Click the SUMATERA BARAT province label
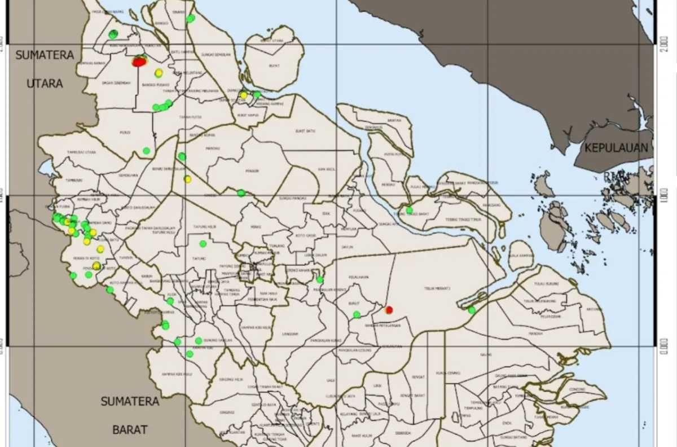Viewport: 677px width, 447px height. click(130, 415)
